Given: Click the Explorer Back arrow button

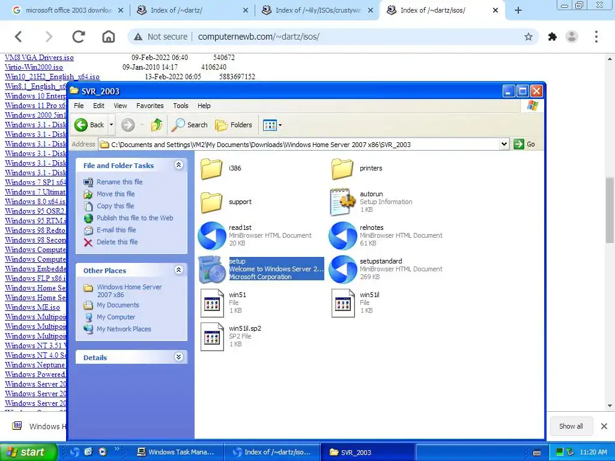Looking at the screenshot, I should pos(90,125).
